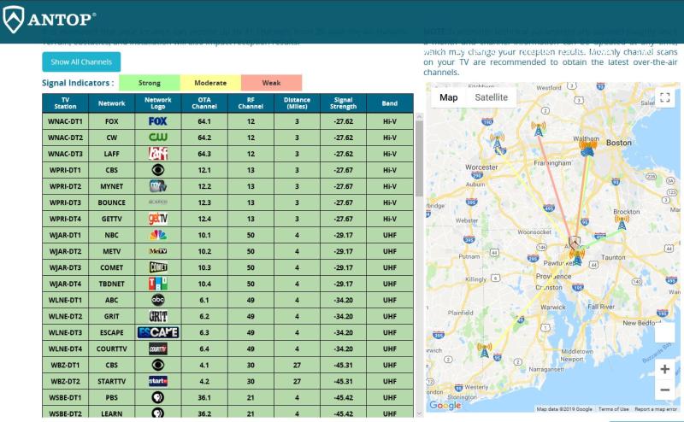Viewport: 684px width, 422px height.
Task: Open Google Maps Terms of Use link
Action: [x=613, y=409]
